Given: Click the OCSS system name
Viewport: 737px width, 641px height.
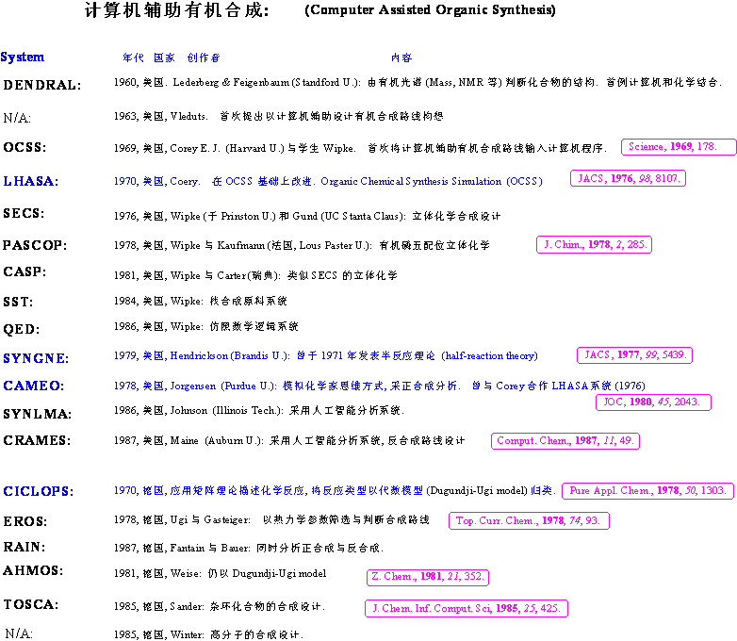Looking at the screenshot, I should (x=25, y=147).
